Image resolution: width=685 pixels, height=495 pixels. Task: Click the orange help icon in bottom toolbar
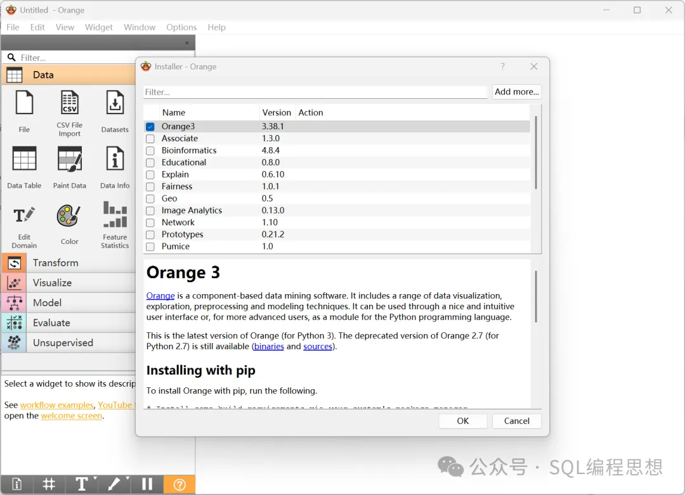179,484
